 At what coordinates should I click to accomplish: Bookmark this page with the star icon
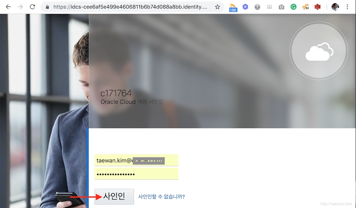click(217, 7)
